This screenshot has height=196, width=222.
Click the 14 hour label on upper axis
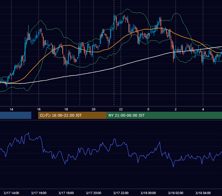(11, 109)
